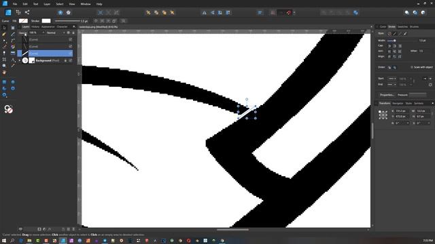The width and height of the screenshot is (435, 244).
Task: Open Layers panel options menu
Action: click(74, 27)
